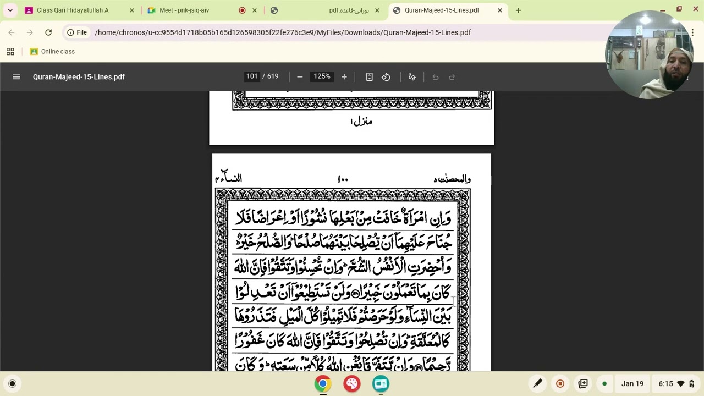This screenshot has width=704, height=396.
Task: Go forward in browser history
Action: click(x=30, y=32)
